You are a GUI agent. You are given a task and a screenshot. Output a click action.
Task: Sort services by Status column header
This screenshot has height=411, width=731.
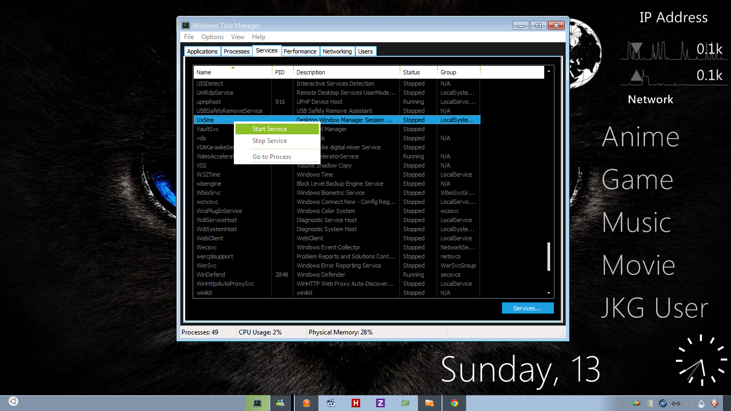[418, 72]
